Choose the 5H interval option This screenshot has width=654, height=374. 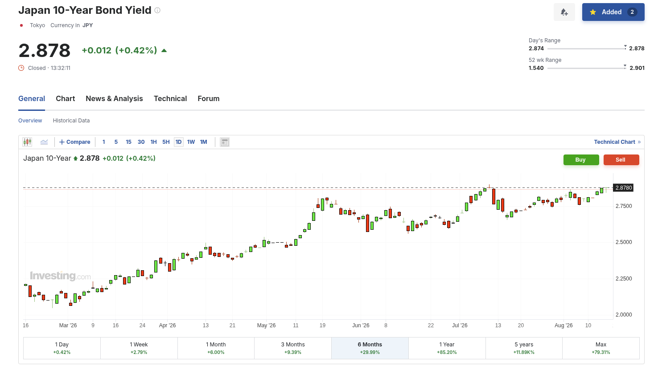tap(166, 142)
